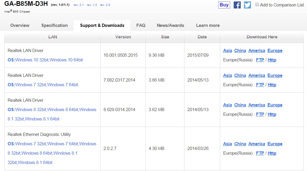Click the Twitter share icon
This screenshot has width=307, height=171.
point(247,5)
